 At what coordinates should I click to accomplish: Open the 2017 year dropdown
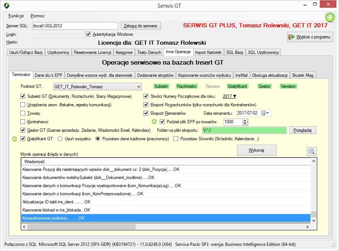230,96
